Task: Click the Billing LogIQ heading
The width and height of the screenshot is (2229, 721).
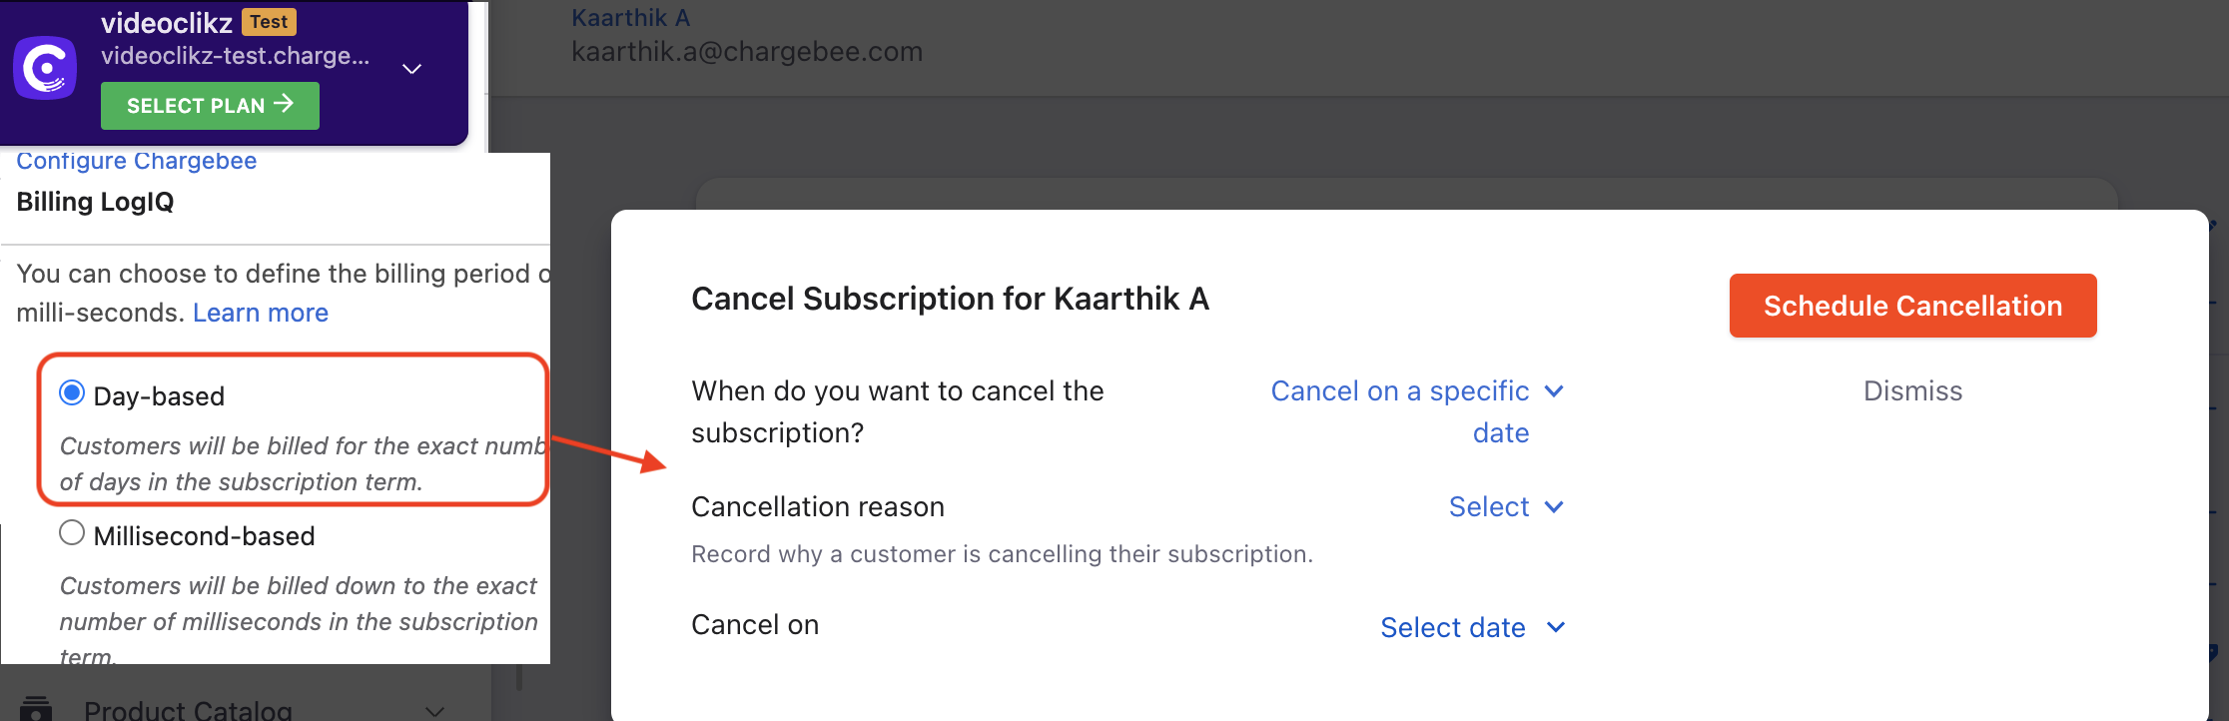Action: [x=95, y=202]
